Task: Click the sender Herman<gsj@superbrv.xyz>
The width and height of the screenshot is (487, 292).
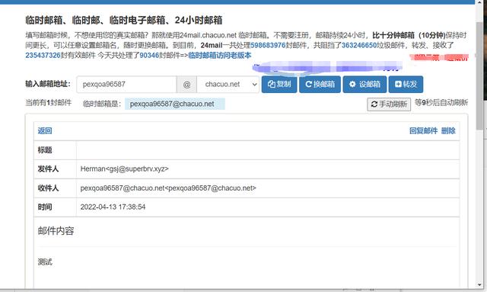Action: [124, 169]
